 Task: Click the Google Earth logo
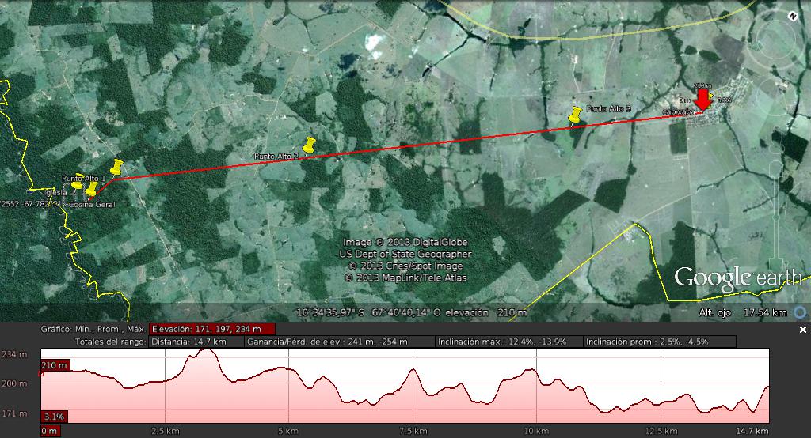[x=737, y=278]
